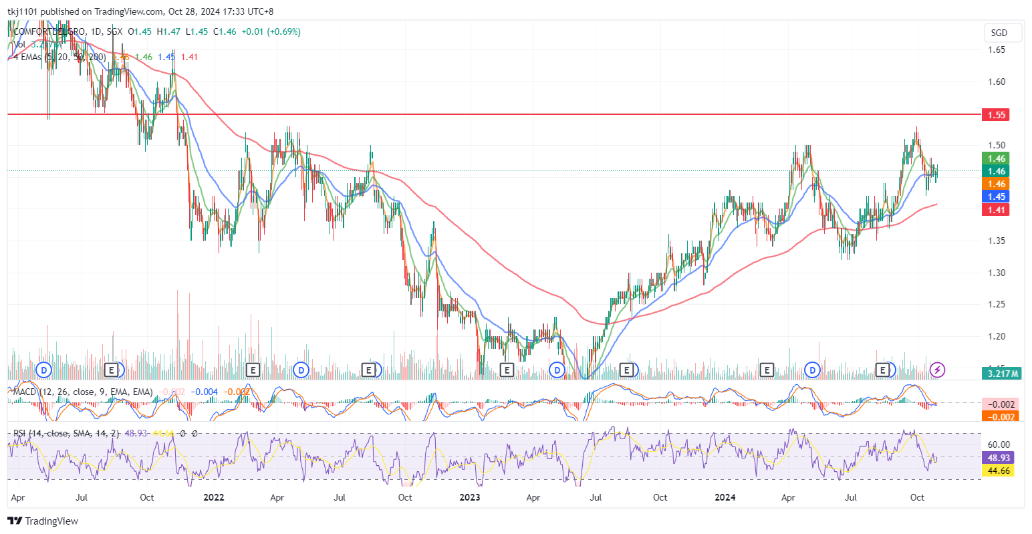The width and height of the screenshot is (1032, 534).
Task: Open the dividend D marker near May 2023
Action: click(x=557, y=370)
